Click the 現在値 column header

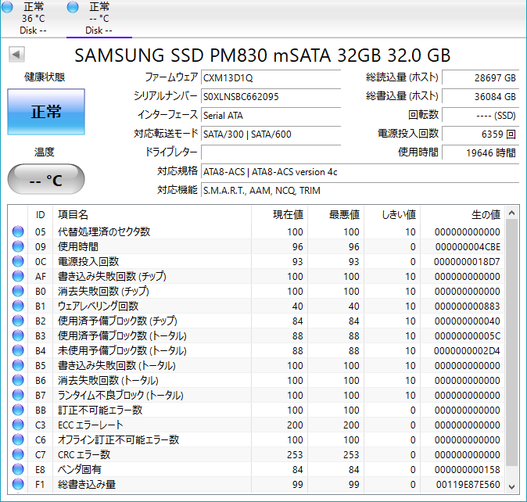(279, 215)
